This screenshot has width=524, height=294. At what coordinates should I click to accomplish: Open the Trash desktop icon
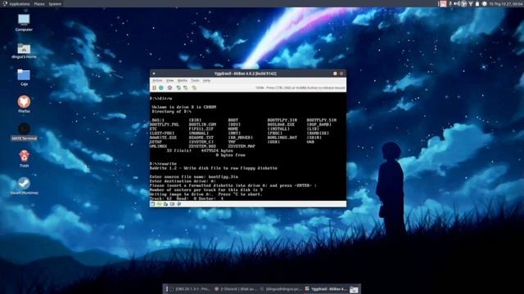click(x=24, y=158)
